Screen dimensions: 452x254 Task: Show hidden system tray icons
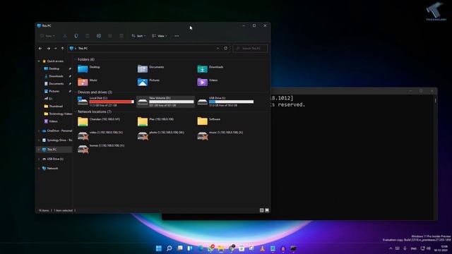(391, 248)
